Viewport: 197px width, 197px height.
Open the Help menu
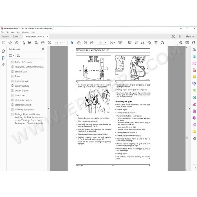tap(33, 32)
